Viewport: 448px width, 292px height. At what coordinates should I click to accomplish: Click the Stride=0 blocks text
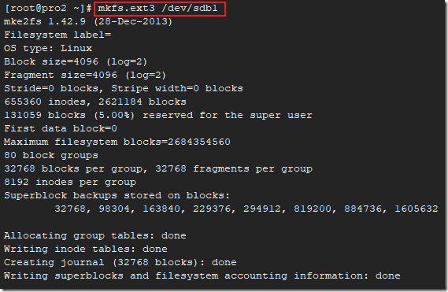(51, 89)
